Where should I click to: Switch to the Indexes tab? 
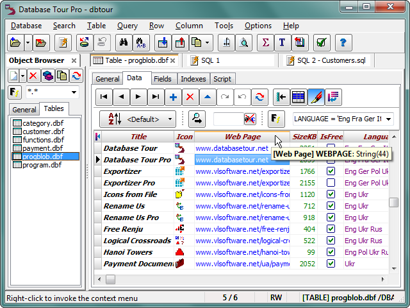[x=193, y=79]
